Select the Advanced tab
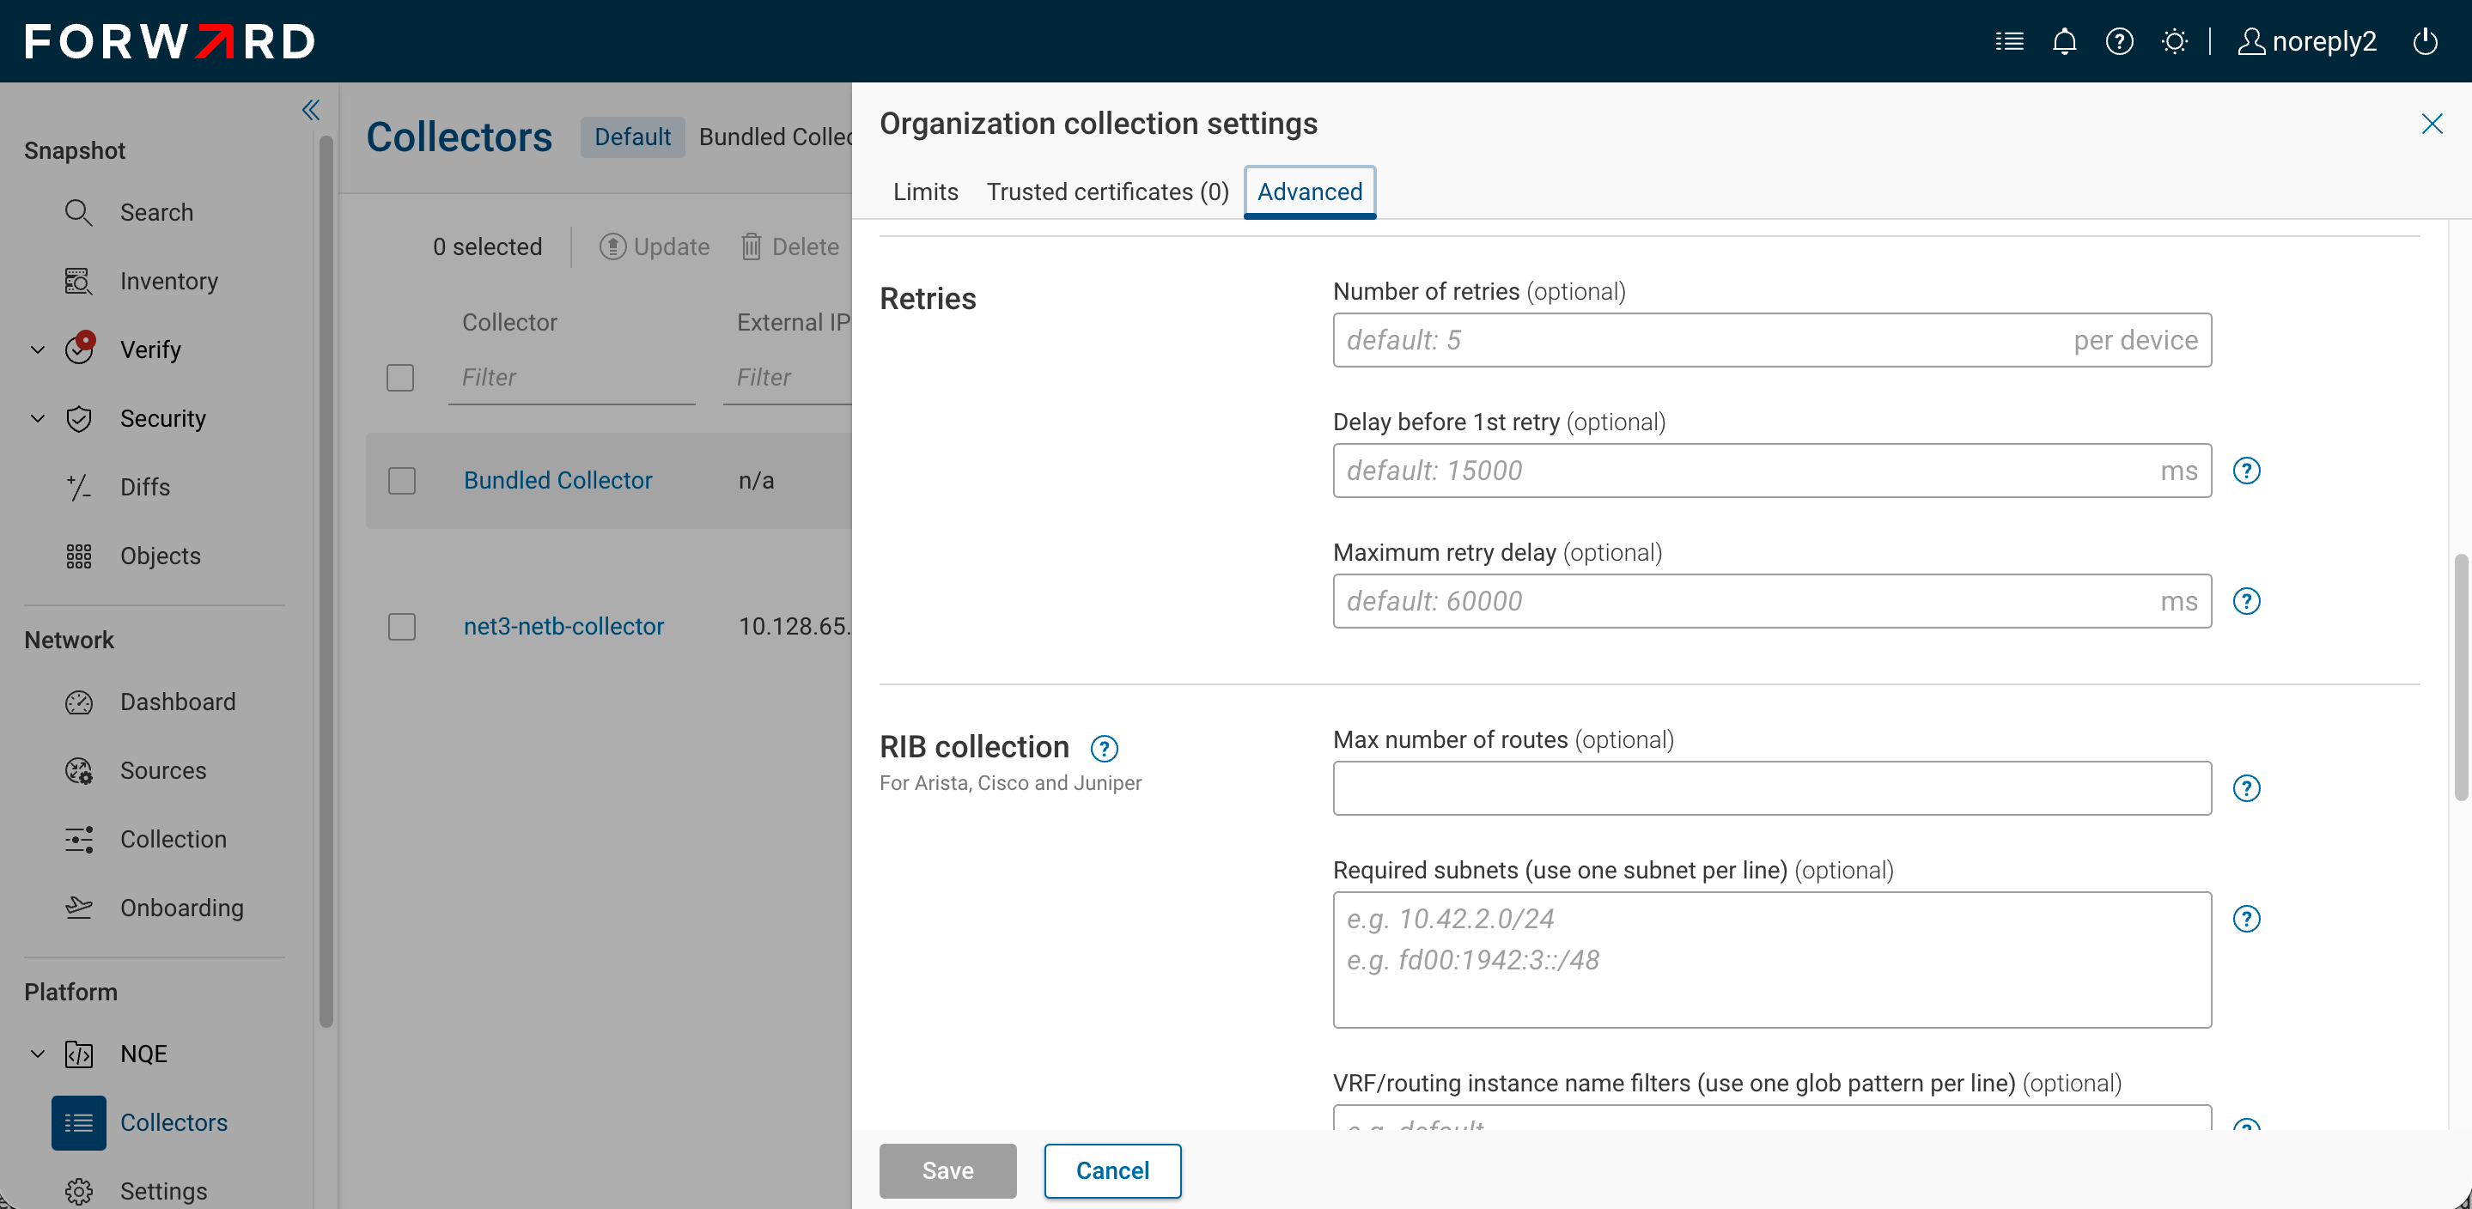The width and height of the screenshot is (2472, 1209). pyautogui.click(x=1309, y=191)
